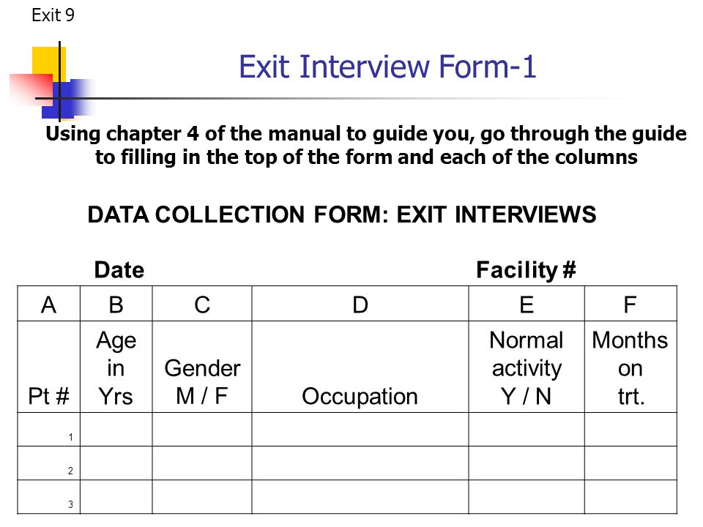Click the 'Pt #' header cell
703x527 pixels.
tap(49, 367)
